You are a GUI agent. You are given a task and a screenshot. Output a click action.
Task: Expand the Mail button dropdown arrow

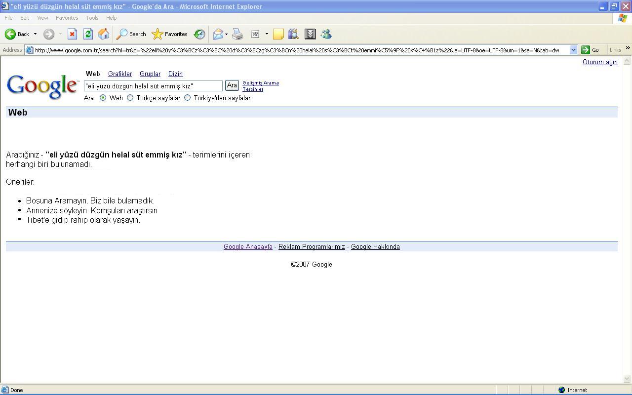click(226, 34)
